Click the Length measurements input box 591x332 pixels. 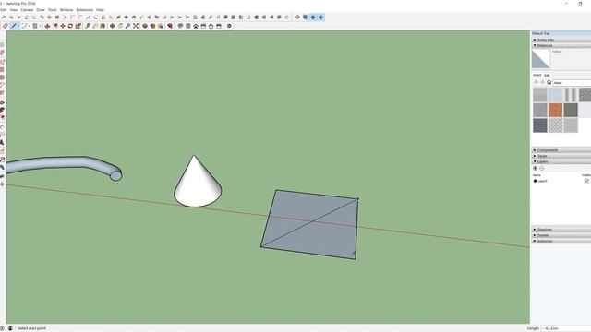click(x=566, y=328)
